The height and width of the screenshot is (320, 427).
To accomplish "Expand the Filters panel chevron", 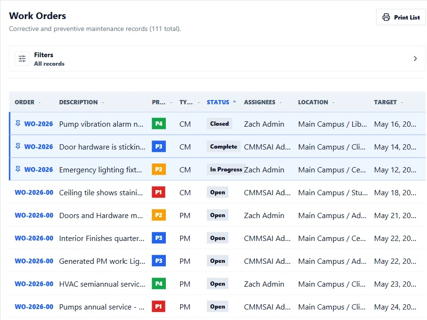I will (415, 59).
